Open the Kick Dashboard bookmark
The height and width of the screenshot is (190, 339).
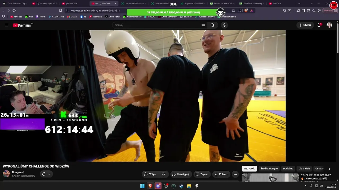pos(132,17)
